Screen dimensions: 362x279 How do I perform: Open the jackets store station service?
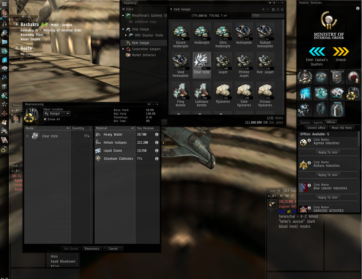tap(337, 109)
